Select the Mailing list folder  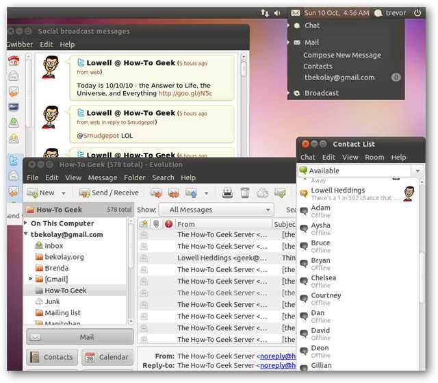(57, 312)
